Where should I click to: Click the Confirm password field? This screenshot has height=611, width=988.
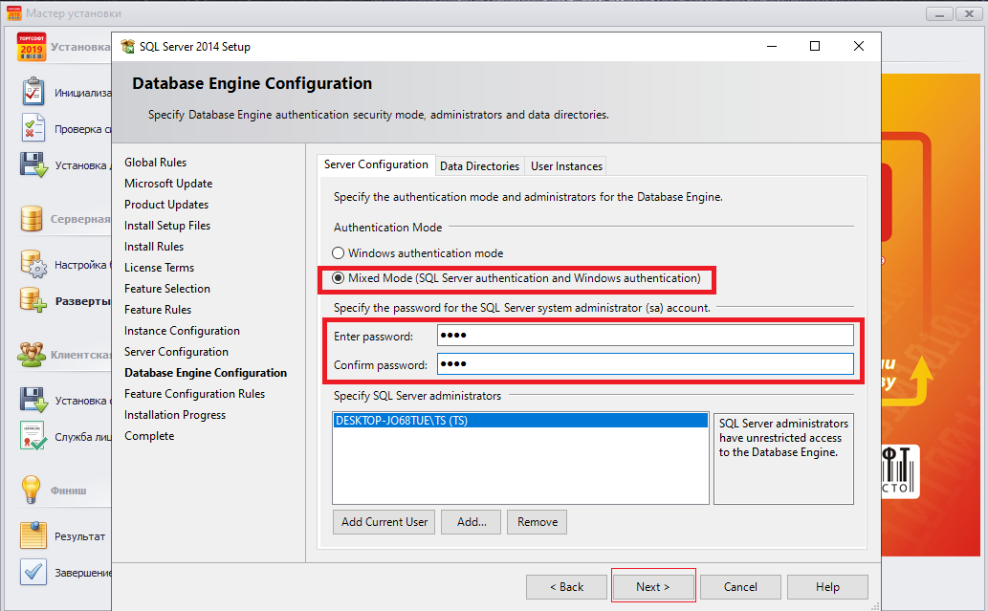point(645,364)
